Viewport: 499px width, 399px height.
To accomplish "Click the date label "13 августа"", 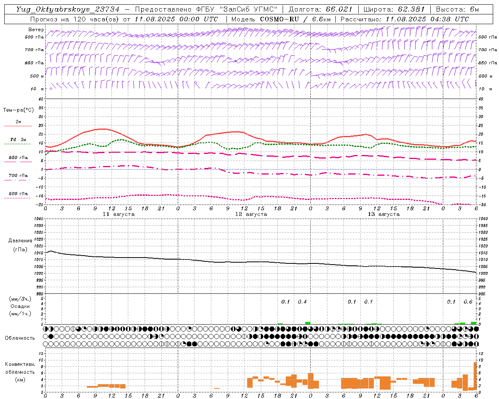I will click(x=384, y=214).
